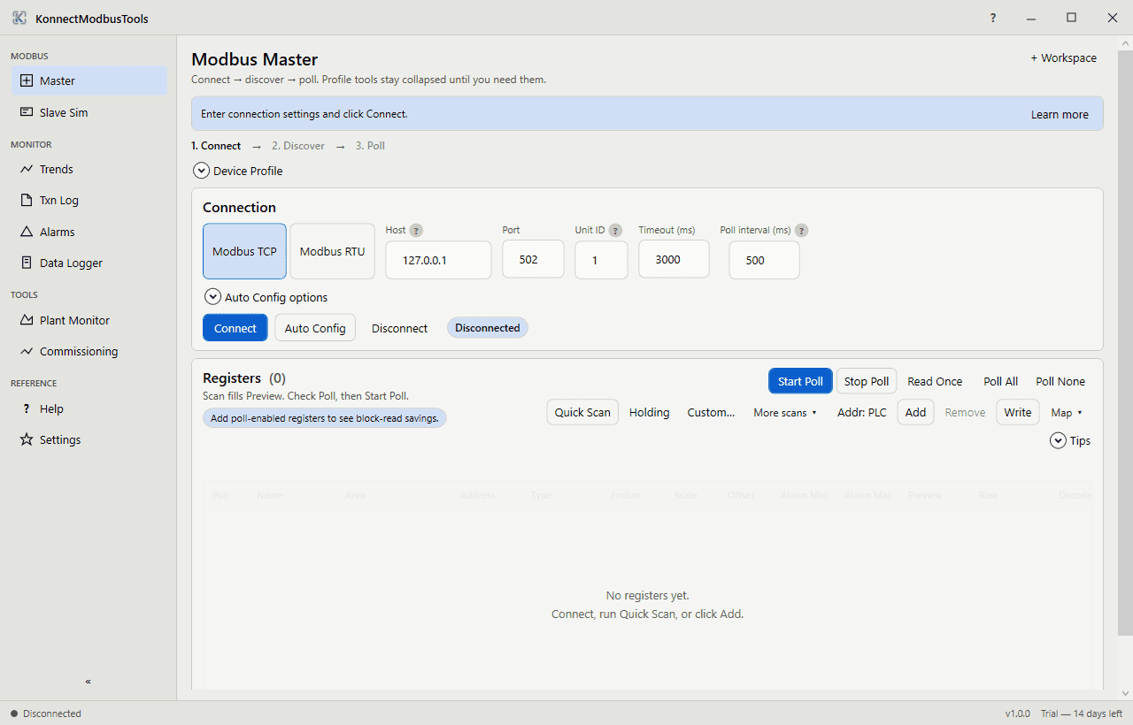Expand the Tips section

(x=1070, y=440)
